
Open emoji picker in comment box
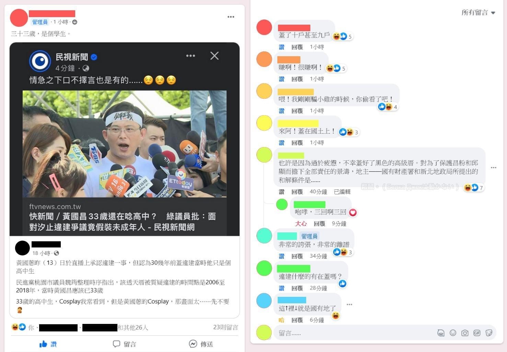[453, 333]
